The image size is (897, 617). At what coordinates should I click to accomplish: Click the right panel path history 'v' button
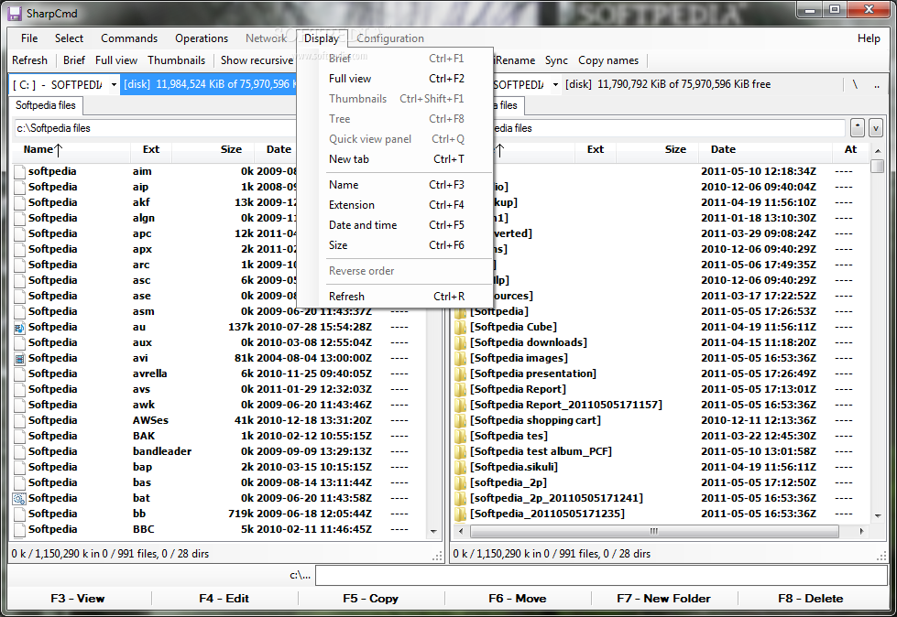click(875, 128)
